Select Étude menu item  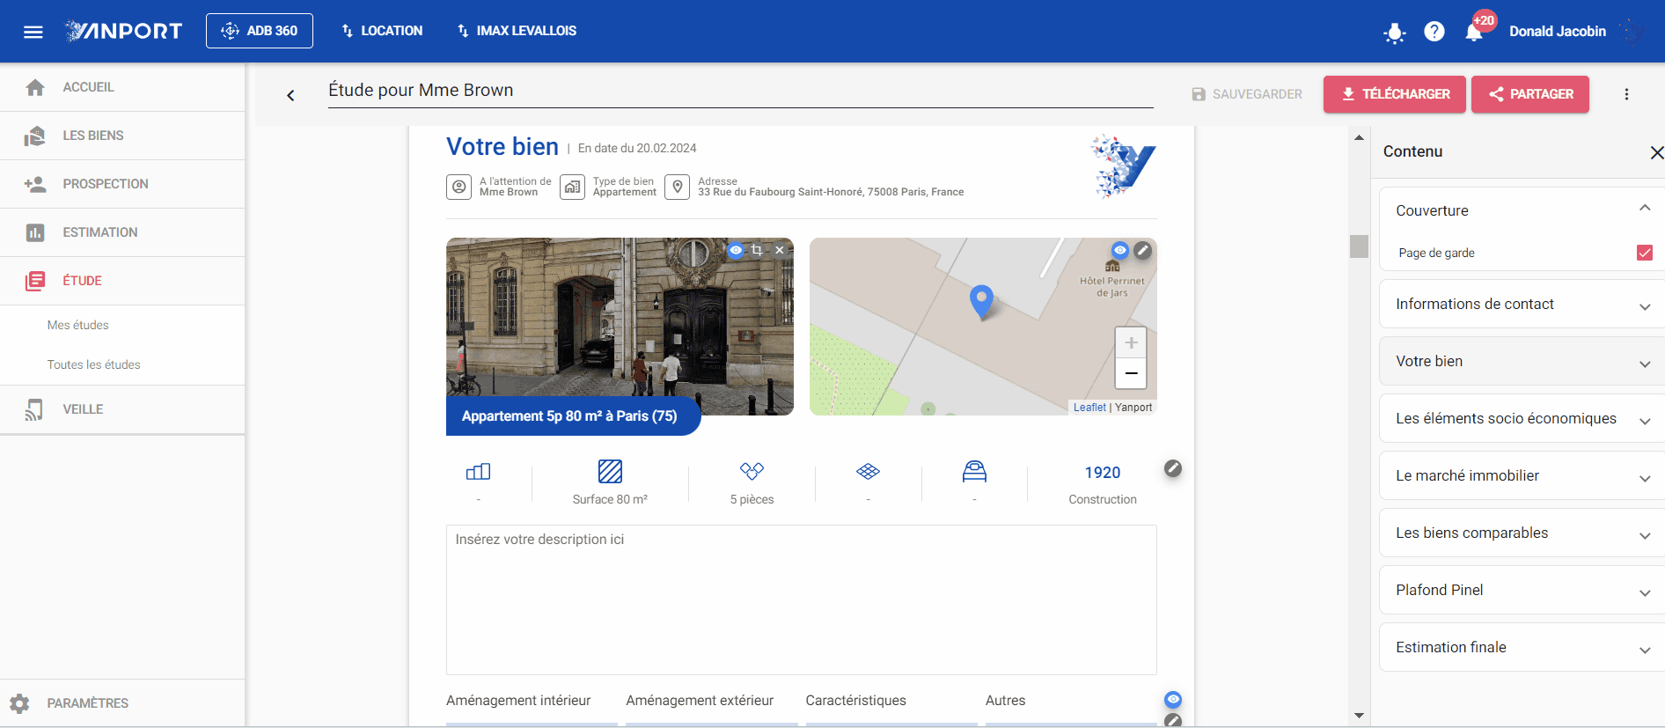(122, 281)
